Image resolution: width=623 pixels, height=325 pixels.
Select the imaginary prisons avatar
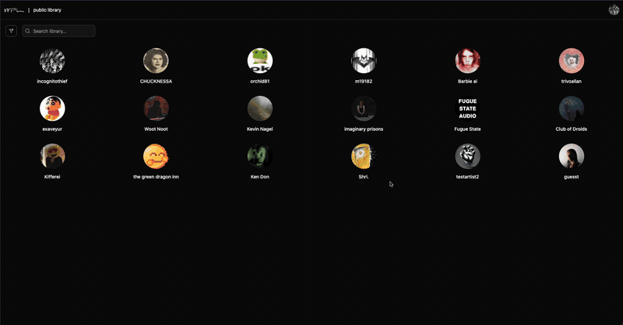(364, 108)
